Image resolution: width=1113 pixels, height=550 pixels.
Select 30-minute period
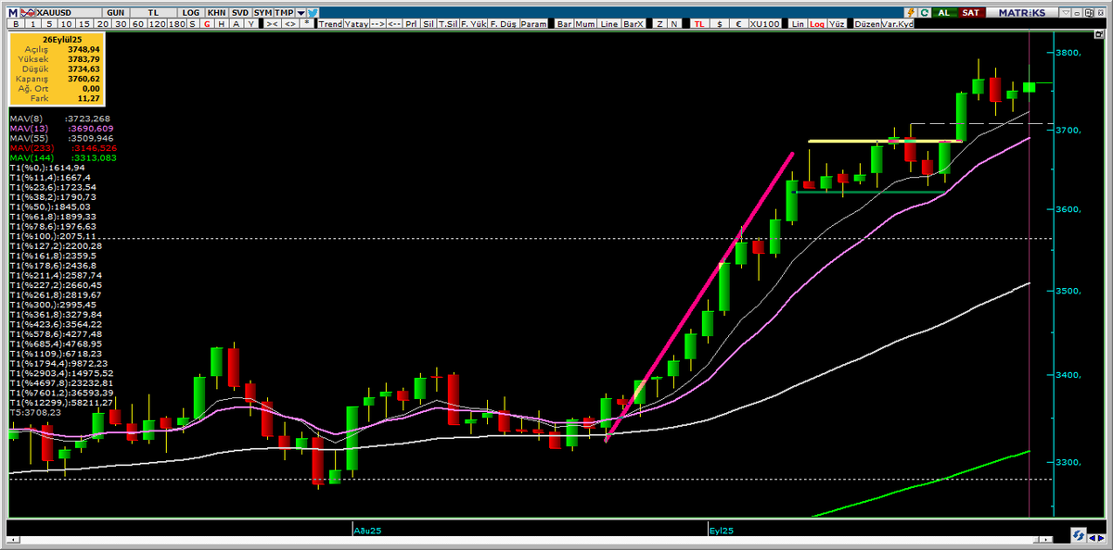(x=121, y=24)
